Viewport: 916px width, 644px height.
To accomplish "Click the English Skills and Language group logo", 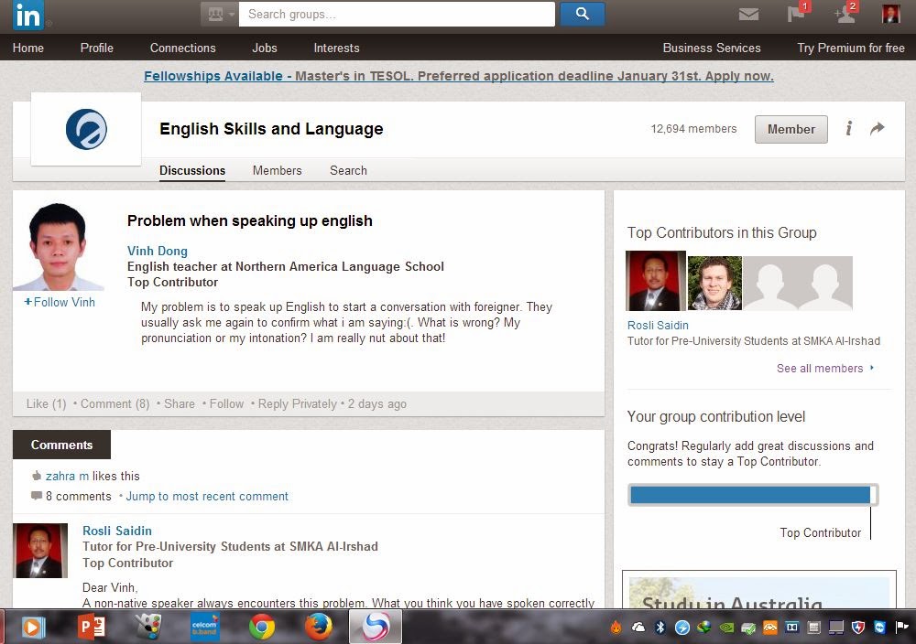I will coord(86,129).
